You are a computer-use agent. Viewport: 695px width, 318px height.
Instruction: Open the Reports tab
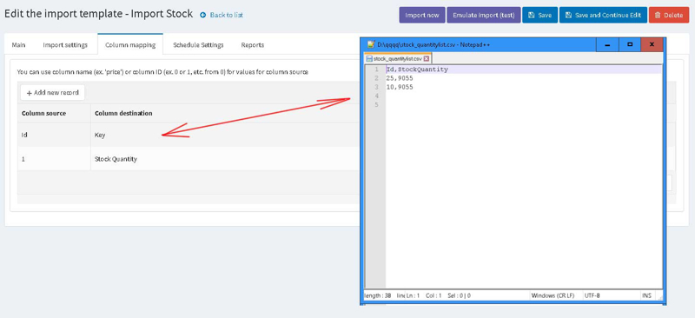(253, 45)
